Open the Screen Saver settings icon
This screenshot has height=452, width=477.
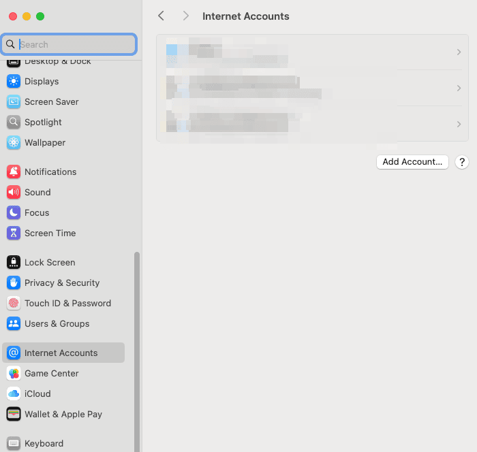[x=14, y=102]
